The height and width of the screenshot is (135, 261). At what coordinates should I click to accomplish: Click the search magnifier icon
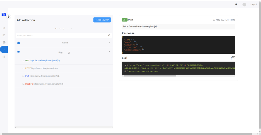[x=109, y=35]
